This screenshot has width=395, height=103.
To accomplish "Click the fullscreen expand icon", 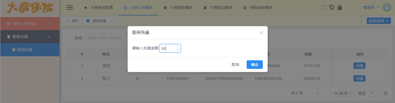I will [324, 7].
